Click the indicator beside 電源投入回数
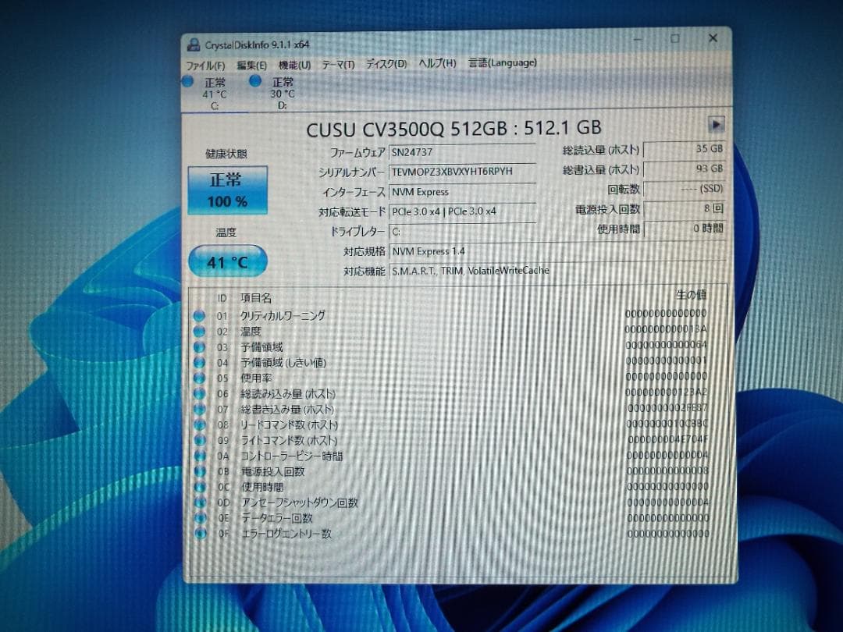The image size is (843, 632). pos(201,471)
